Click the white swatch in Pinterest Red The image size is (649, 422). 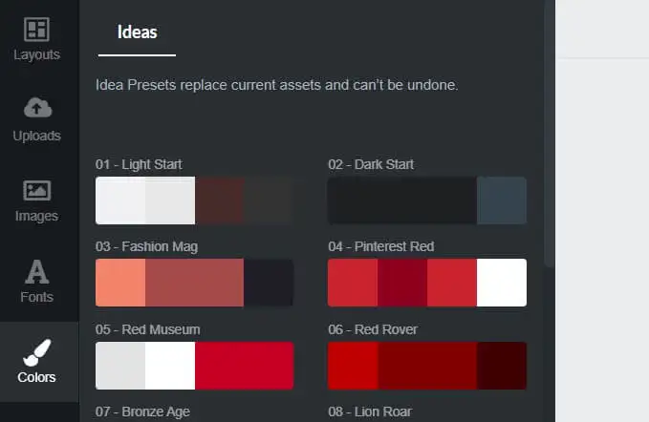click(502, 283)
